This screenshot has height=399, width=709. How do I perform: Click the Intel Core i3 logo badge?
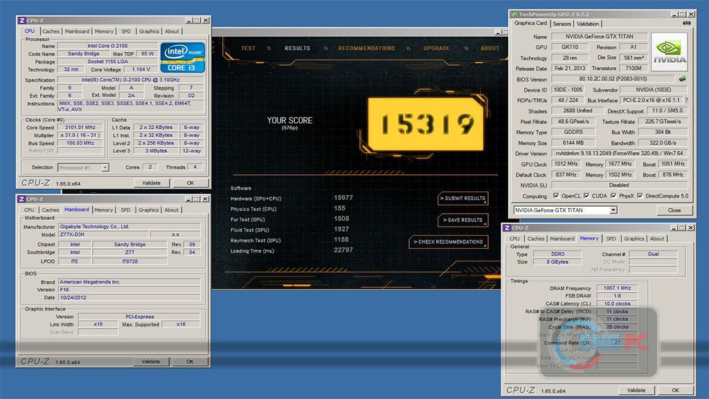tap(183, 58)
